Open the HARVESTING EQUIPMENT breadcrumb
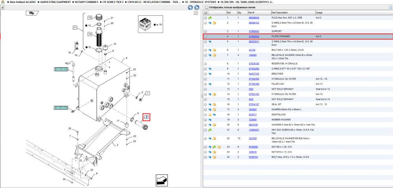Viewport: 393px width, 188px height. (56, 2)
